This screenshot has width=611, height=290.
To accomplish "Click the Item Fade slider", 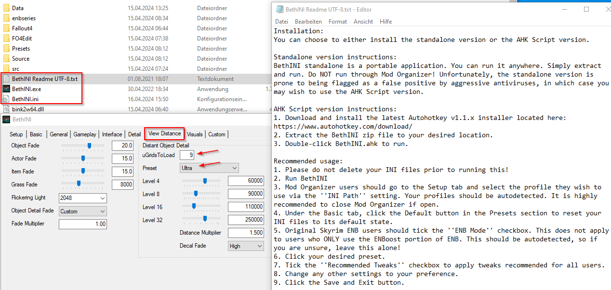I will coord(83,171).
